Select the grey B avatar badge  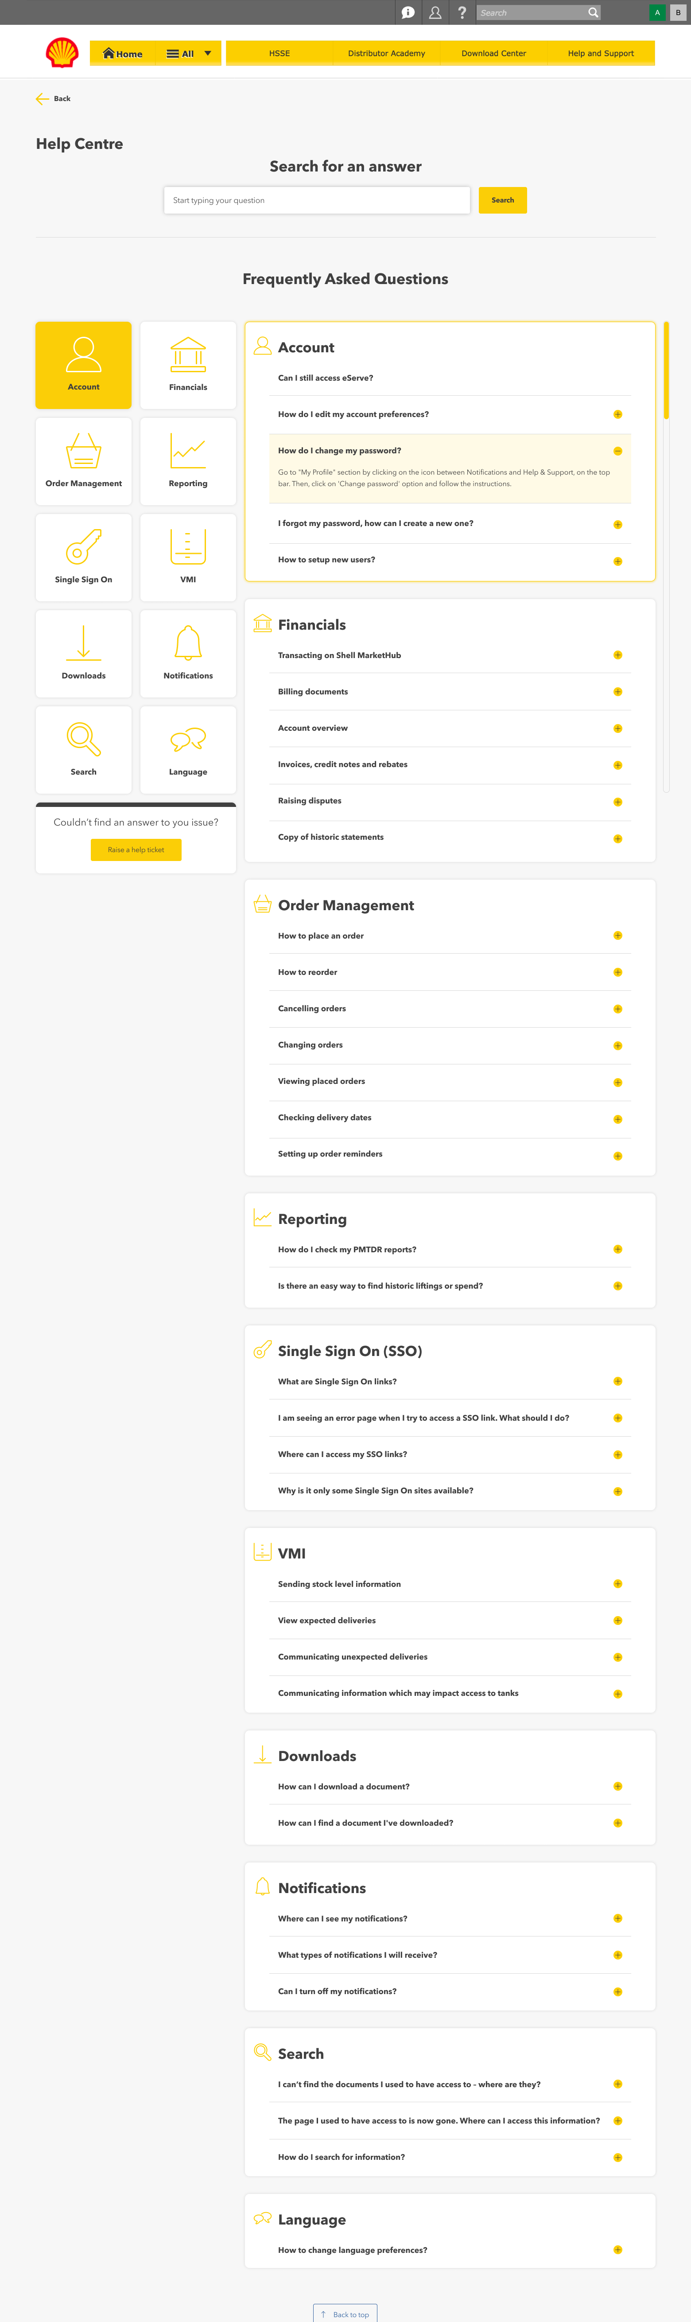[679, 12]
